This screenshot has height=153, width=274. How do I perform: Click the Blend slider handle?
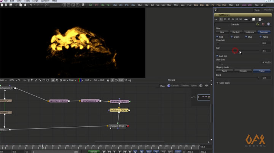click(x=258, y=78)
